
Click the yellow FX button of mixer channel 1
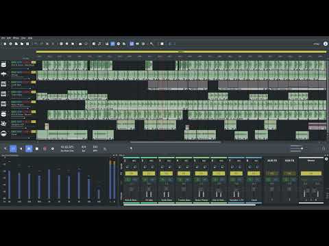click(x=132, y=174)
